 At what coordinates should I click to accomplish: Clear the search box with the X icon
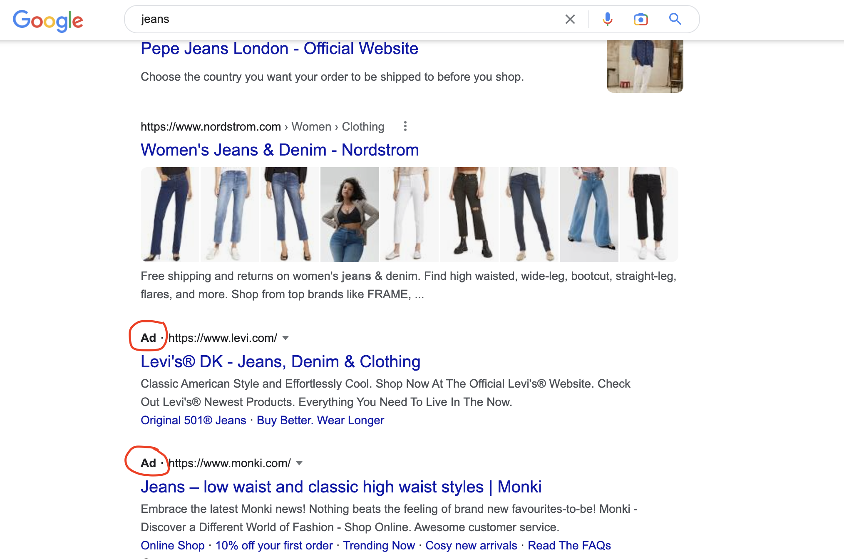[x=570, y=19]
